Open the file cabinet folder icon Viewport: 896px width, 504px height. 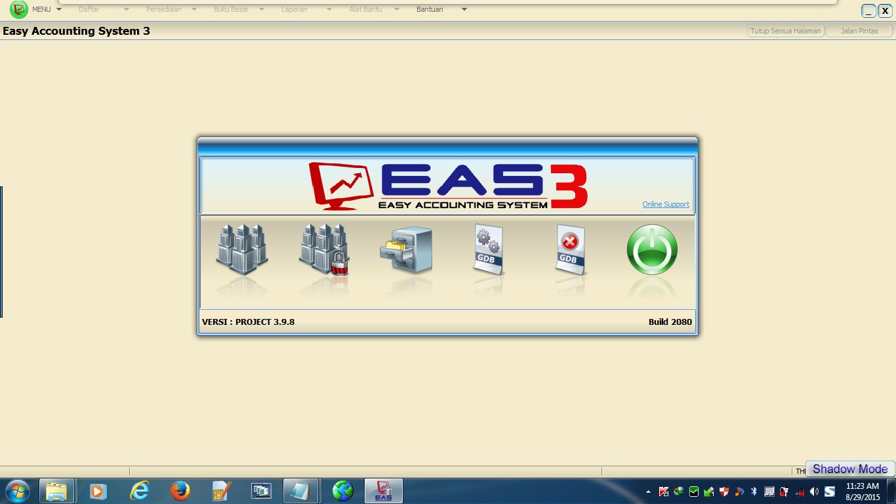point(406,250)
